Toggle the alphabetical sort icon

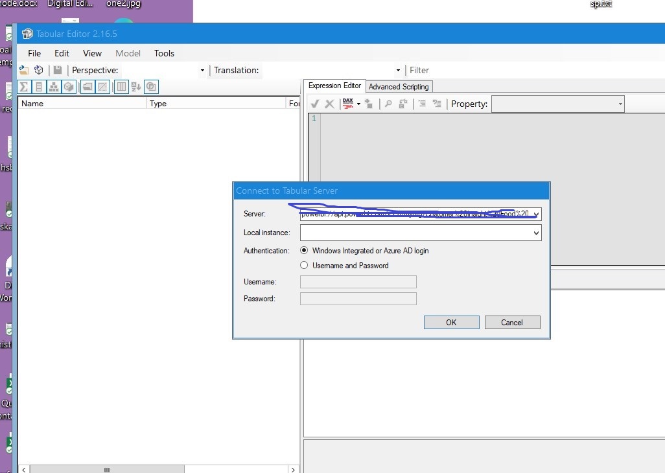pyautogui.click(x=136, y=86)
